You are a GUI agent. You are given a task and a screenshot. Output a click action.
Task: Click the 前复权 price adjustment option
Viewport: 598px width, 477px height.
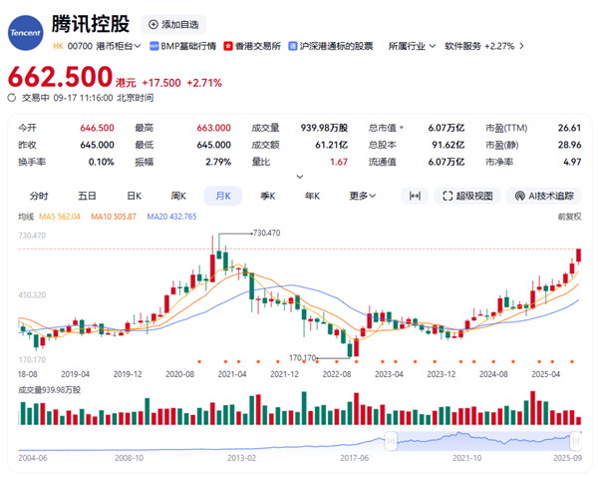pos(569,216)
